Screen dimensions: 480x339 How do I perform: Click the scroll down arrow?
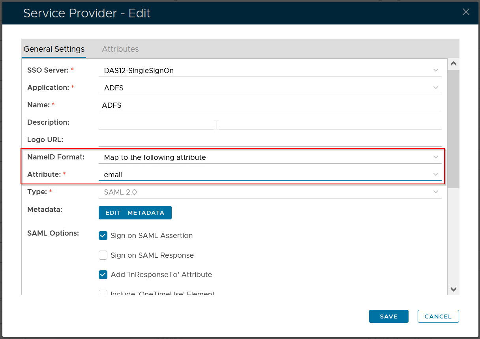[x=453, y=289]
